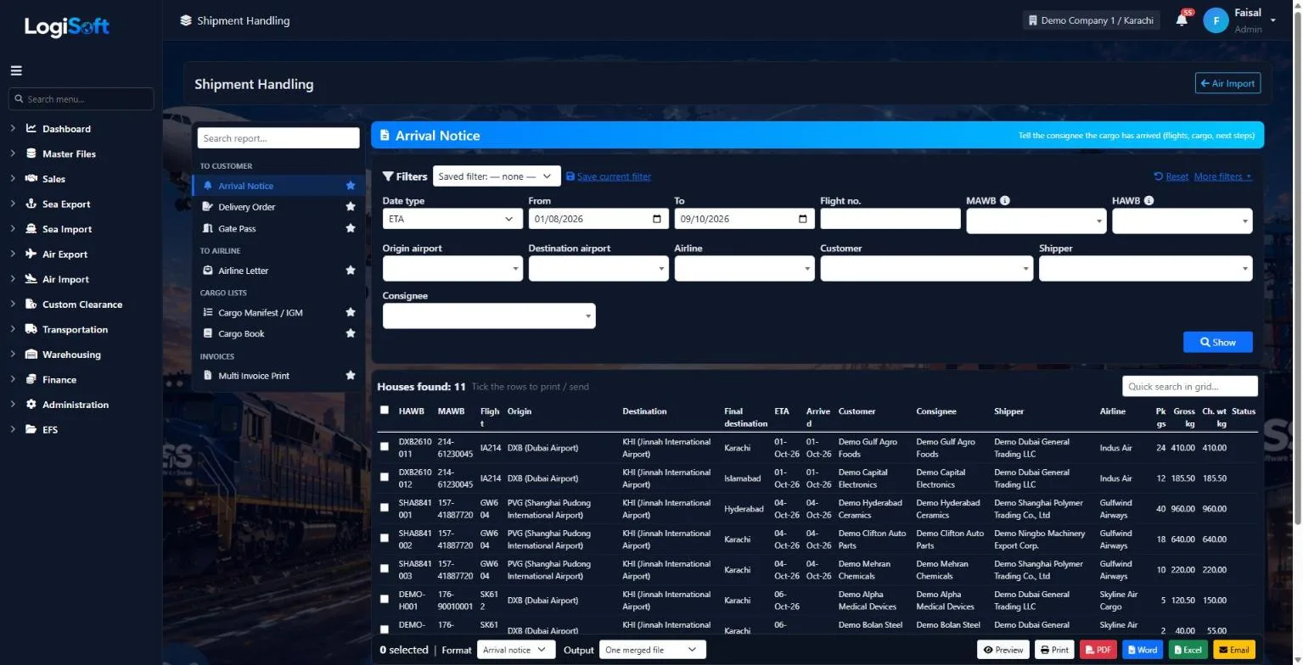Click the LogiSoft logo
The width and height of the screenshot is (1303, 665).
67,26
